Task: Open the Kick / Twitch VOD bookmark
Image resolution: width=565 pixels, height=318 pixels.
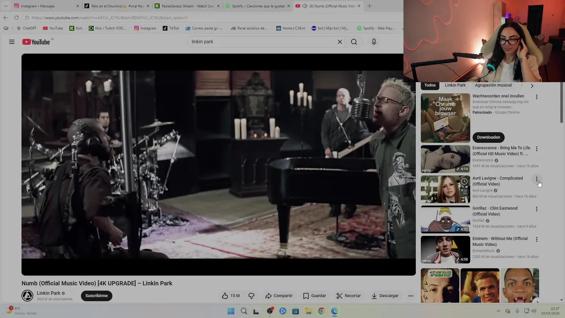Action: 107,28
